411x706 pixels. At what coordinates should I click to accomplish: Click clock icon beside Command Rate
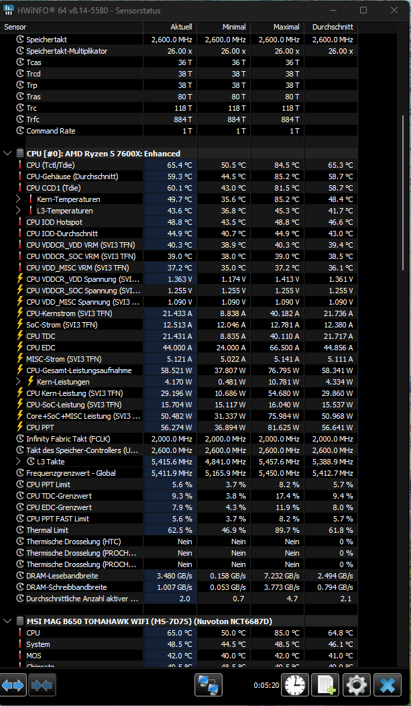pyautogui.click(x=20, y=131)
